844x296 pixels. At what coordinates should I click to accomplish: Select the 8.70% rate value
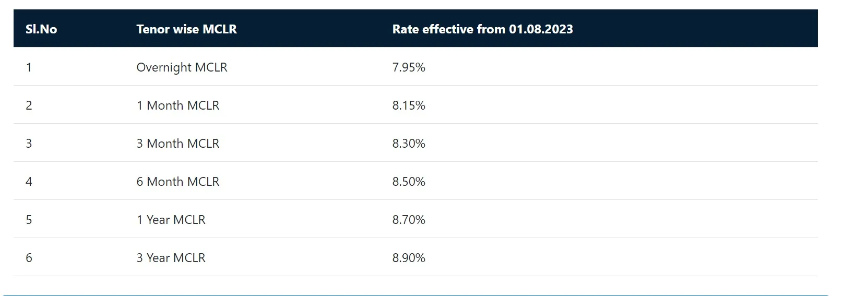[x=409, y=220]
